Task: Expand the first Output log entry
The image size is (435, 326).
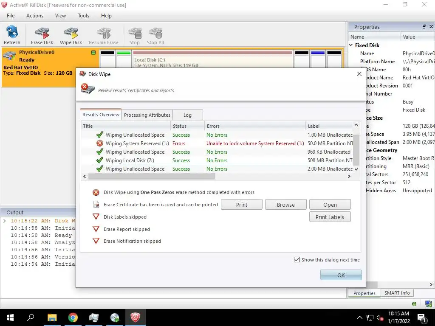Action: [x=4, y=221]
